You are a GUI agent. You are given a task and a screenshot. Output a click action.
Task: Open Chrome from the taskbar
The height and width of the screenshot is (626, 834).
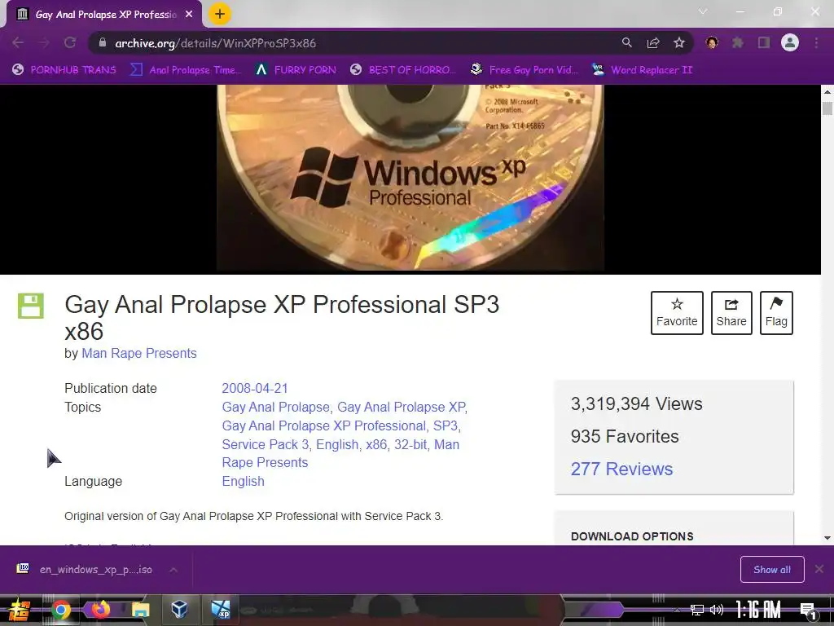pos(60,610)
